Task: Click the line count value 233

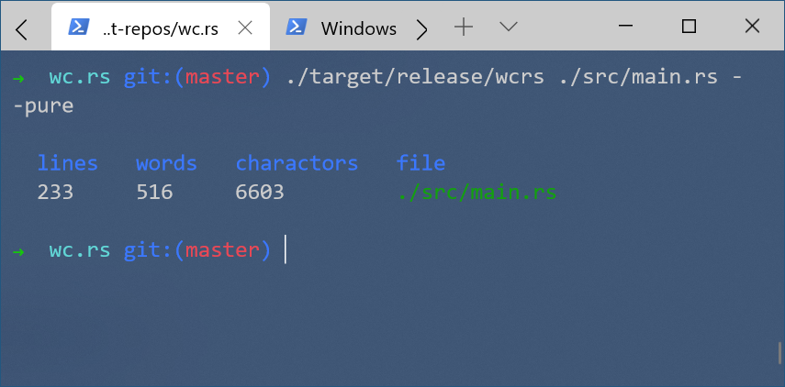Action: point(56,193)
